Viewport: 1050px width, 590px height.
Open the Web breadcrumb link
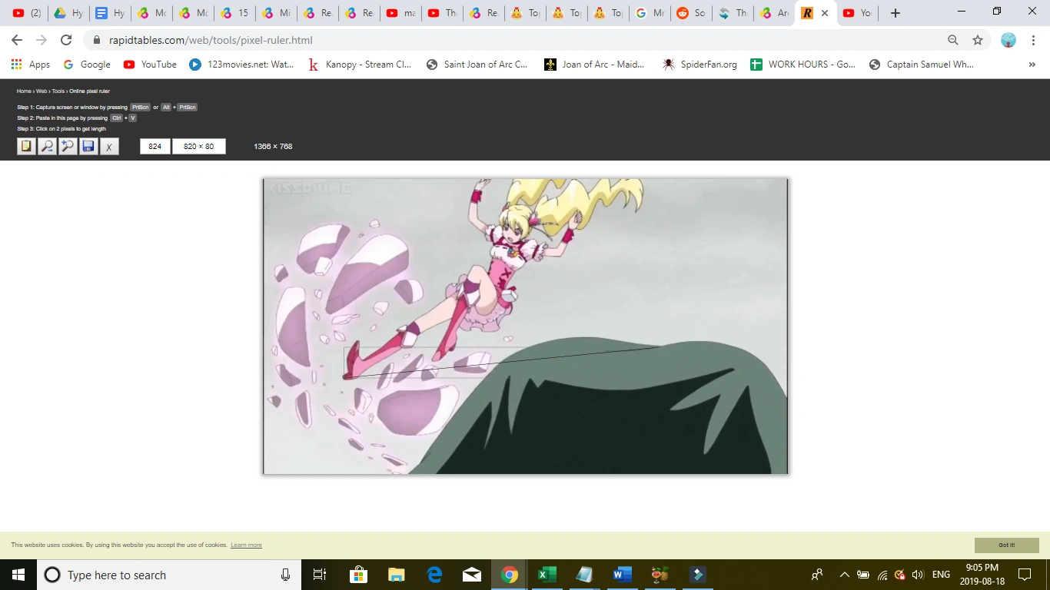coord(42,91)
